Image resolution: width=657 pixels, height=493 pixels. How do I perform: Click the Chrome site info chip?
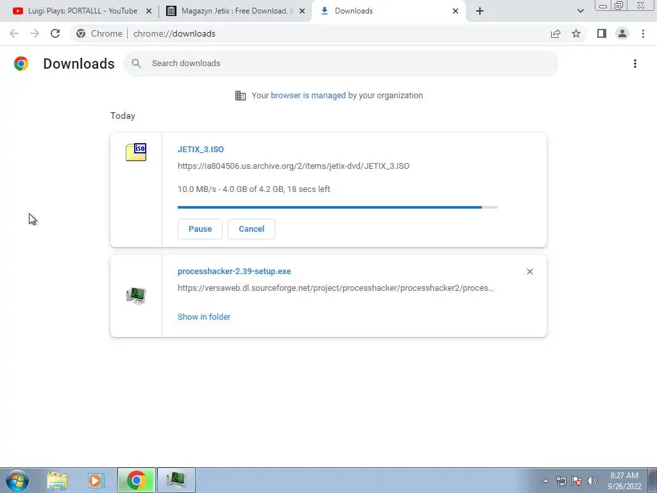click(99, 33)
